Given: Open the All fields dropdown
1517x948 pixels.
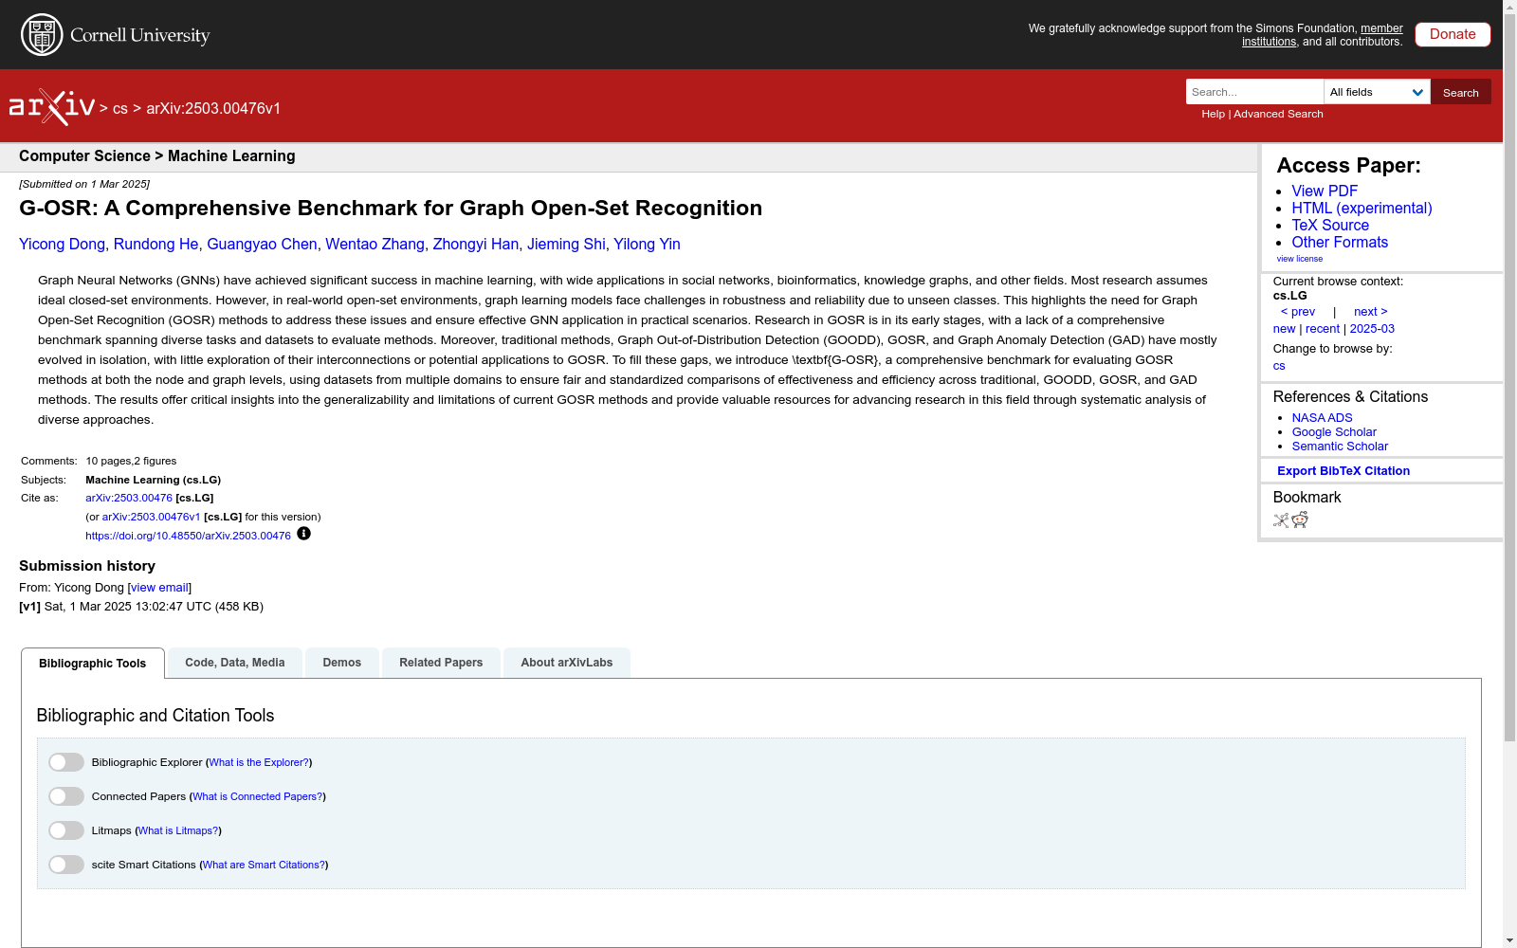Looking at the screenshot, I should point(1377,92).
